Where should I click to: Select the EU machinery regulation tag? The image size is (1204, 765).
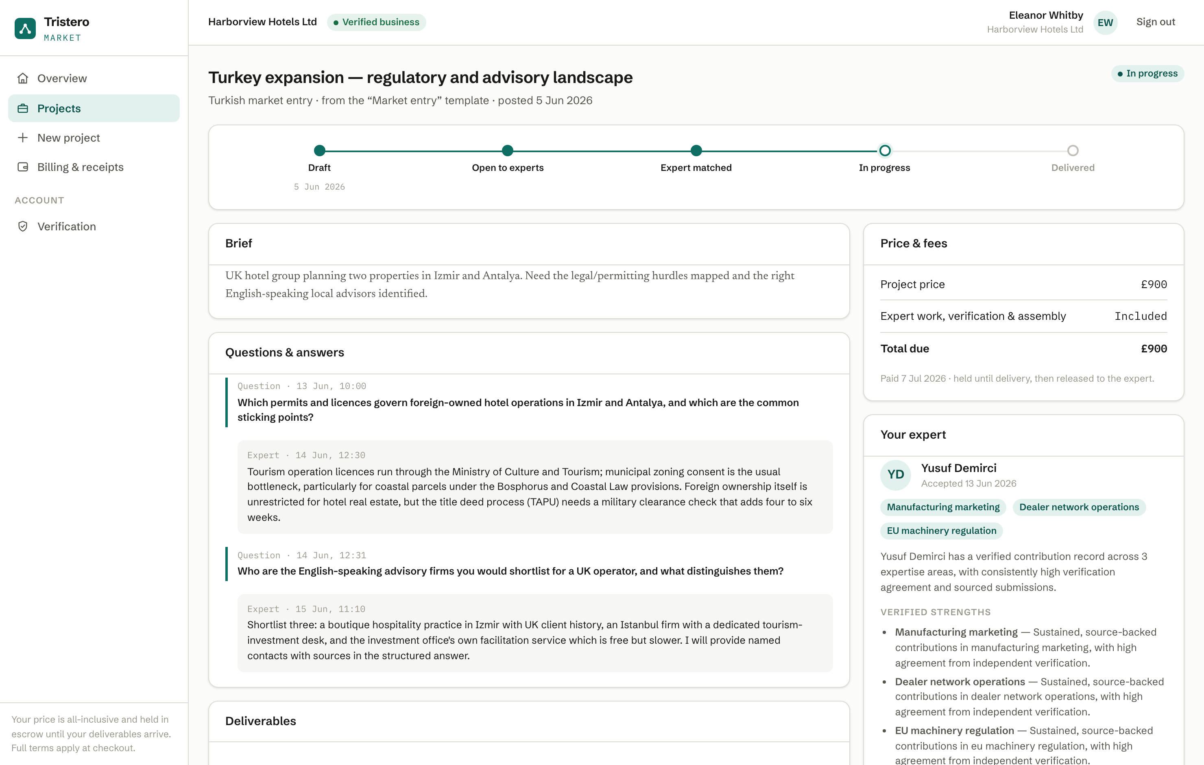coord(942,530)
